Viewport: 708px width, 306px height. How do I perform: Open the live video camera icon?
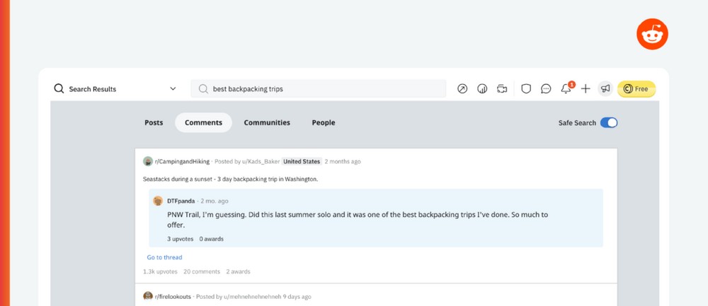(x=502, y=89)
